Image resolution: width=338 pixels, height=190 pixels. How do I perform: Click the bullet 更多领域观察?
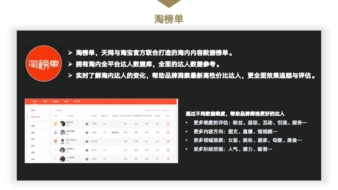click(x=248, y=141)
